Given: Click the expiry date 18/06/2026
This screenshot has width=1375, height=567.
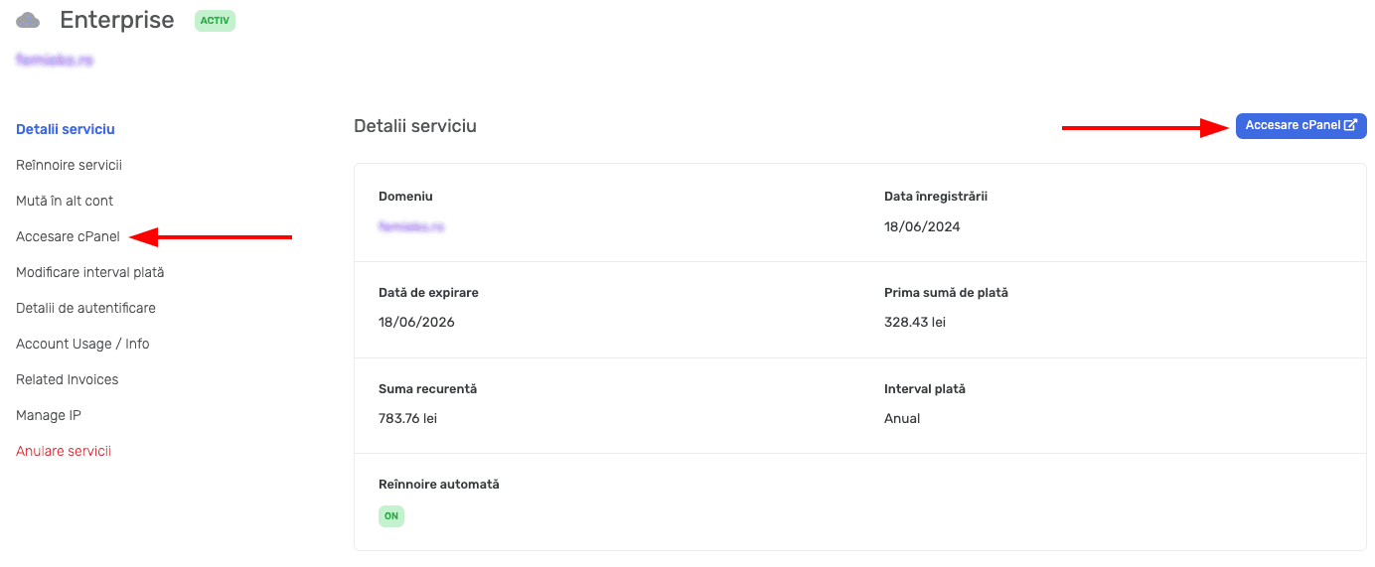Looking at the screenshot, I should point(416,322).
